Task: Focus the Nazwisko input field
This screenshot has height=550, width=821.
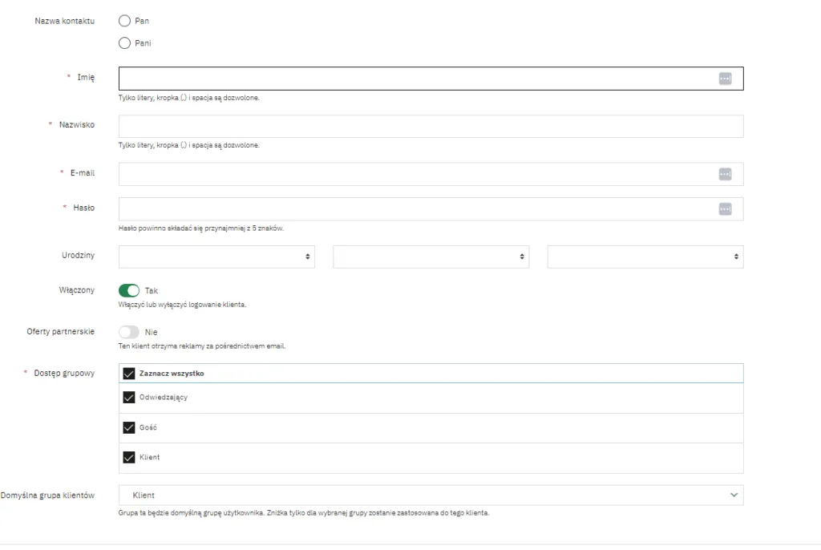Action: click(431, 127)
